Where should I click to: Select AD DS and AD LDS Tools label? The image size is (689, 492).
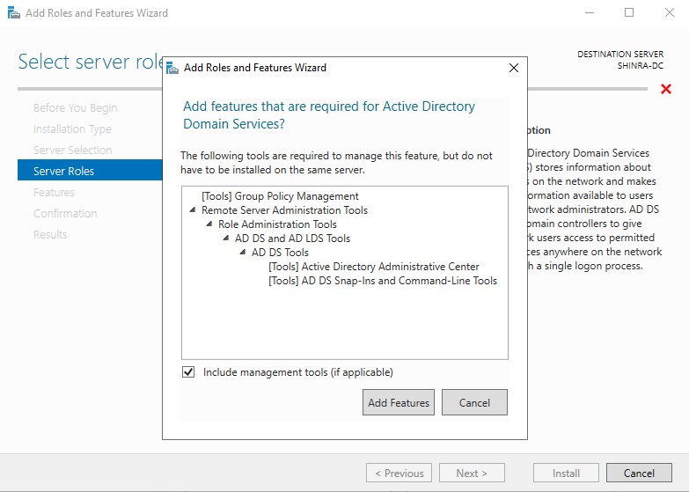(x=292, y=239)
